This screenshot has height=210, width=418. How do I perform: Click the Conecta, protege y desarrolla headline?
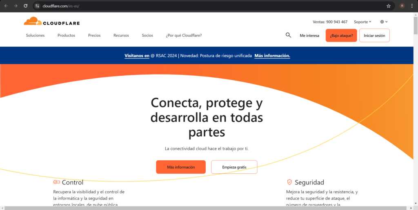[x=207, y=118]
